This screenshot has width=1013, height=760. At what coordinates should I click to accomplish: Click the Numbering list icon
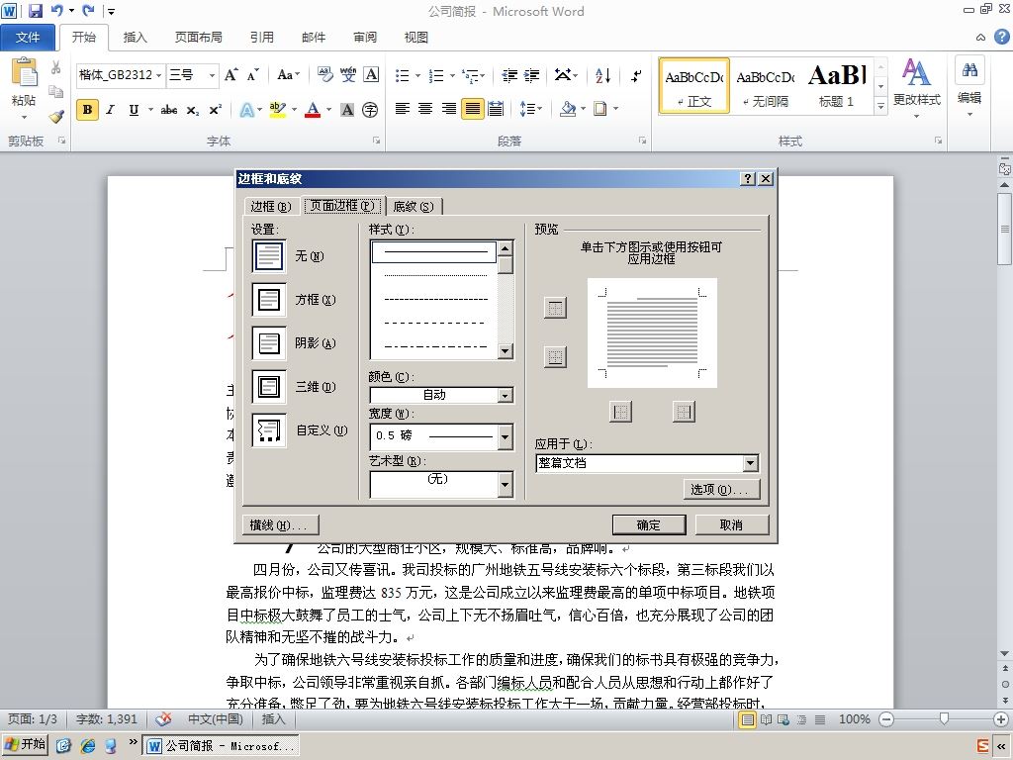(x=436, y=75)
